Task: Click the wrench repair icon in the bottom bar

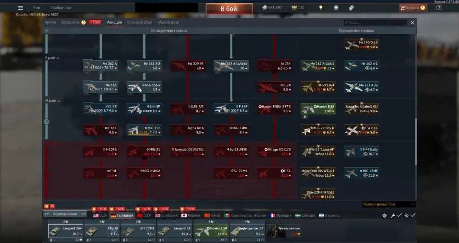Action: [x=392, y=216]
